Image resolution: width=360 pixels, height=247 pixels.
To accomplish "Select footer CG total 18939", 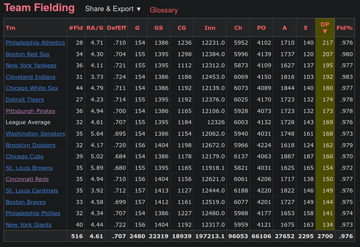I will pos(182,236).
